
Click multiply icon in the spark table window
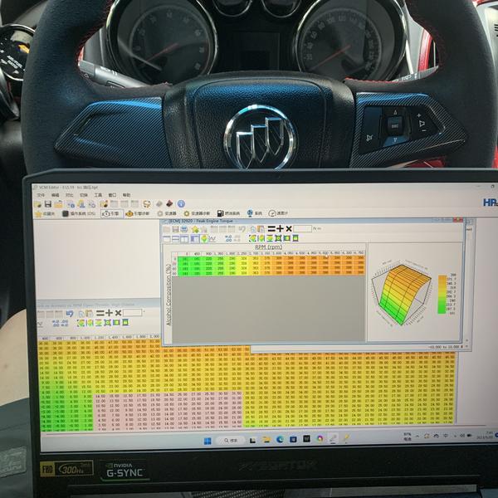[118, 313]
